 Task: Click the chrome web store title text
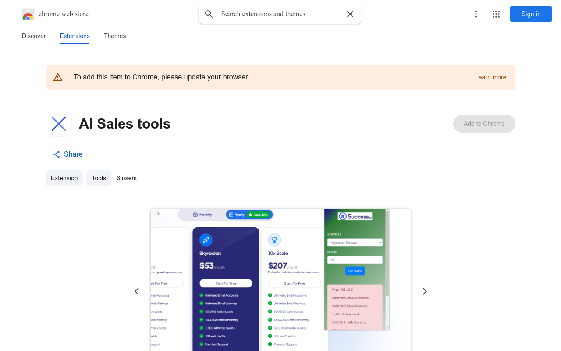point(64,14)
